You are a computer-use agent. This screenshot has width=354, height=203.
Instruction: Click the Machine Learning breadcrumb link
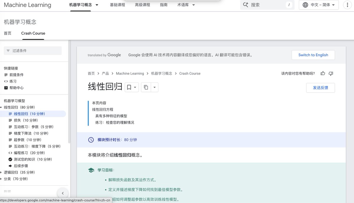[x=130, y=74]
